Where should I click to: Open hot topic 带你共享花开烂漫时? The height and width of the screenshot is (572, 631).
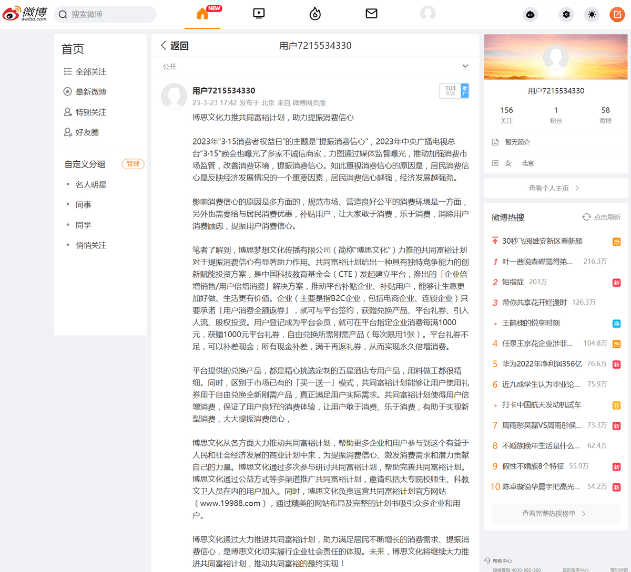(x=534, y=303)
